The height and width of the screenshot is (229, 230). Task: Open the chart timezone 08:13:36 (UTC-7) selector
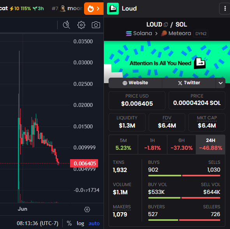pos(37,223)
